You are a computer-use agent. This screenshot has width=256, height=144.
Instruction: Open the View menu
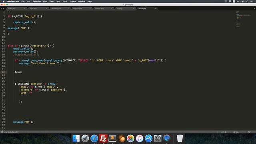pos(51,2)
